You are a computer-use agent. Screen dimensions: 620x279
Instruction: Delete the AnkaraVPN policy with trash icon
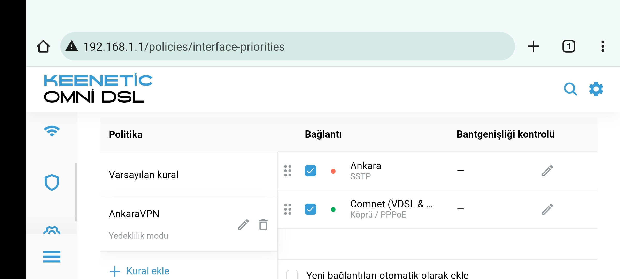(x=263, y=224)
